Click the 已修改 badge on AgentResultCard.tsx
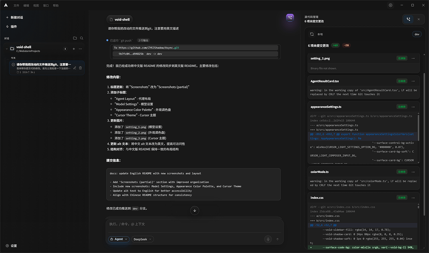 [x=402, y=81]
